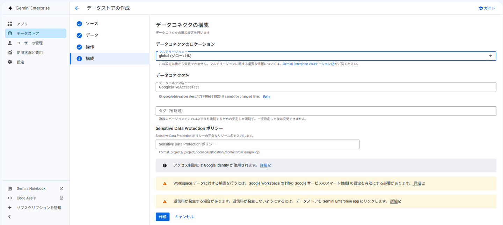
Task: Open Gemini Notebook link
Action: coord(36,188)
